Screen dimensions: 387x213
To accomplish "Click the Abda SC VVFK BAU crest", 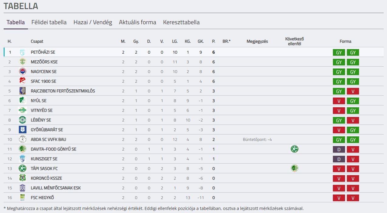I will tap(22, 139).
